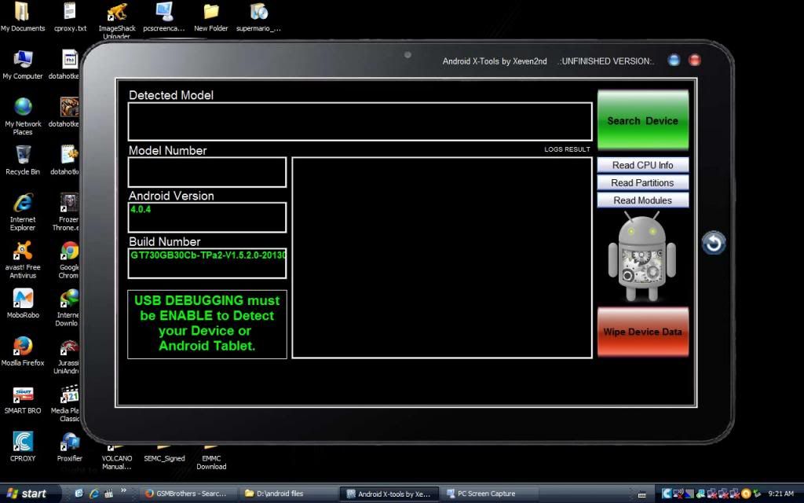Open the Windows start menu
The image size is (804, 503).
tap(26, 494)
